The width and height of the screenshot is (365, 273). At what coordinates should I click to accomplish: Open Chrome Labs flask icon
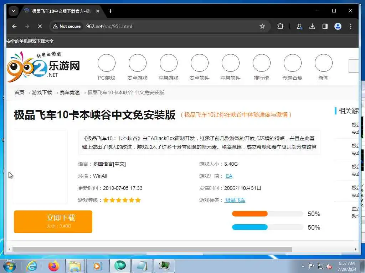tap(299, 26)
